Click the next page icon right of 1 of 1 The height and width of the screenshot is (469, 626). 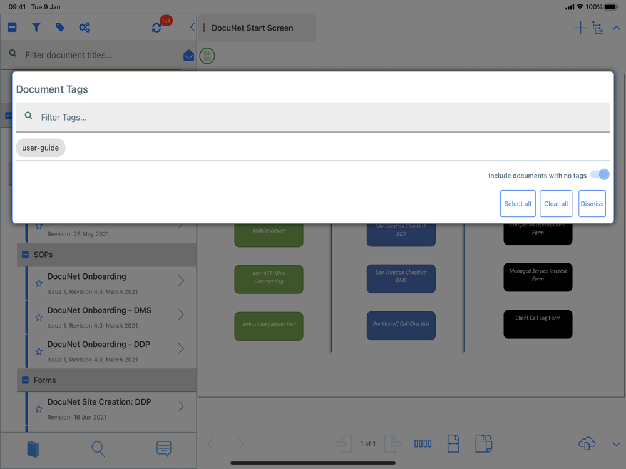click(x=393, y=443)
